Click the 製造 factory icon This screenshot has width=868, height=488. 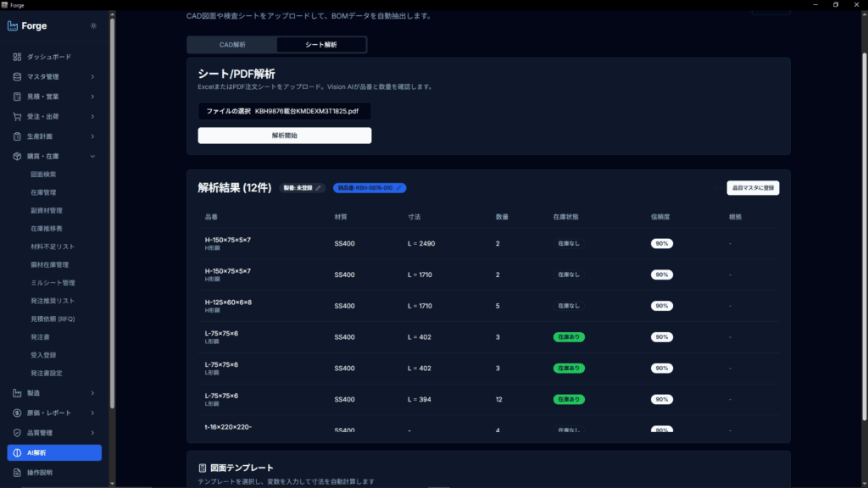(x=17, y=393)
